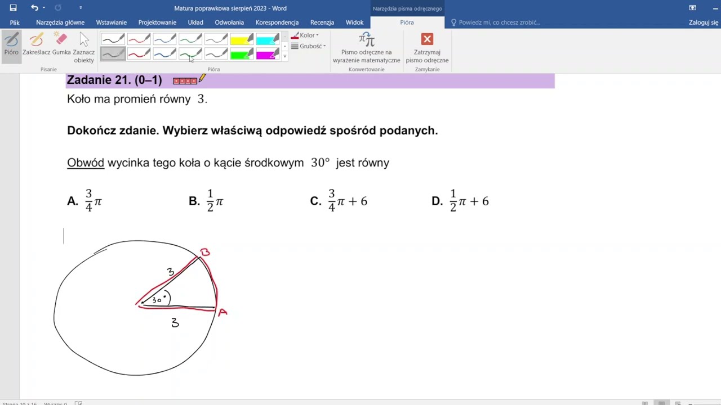Image resolution: width=721 pixels, height=405 pixels.
Task: Pick the red pen in top row
Action: pos(139,39)
